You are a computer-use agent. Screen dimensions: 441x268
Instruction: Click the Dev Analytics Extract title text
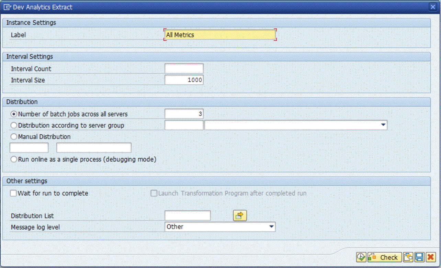coord(43,7)
